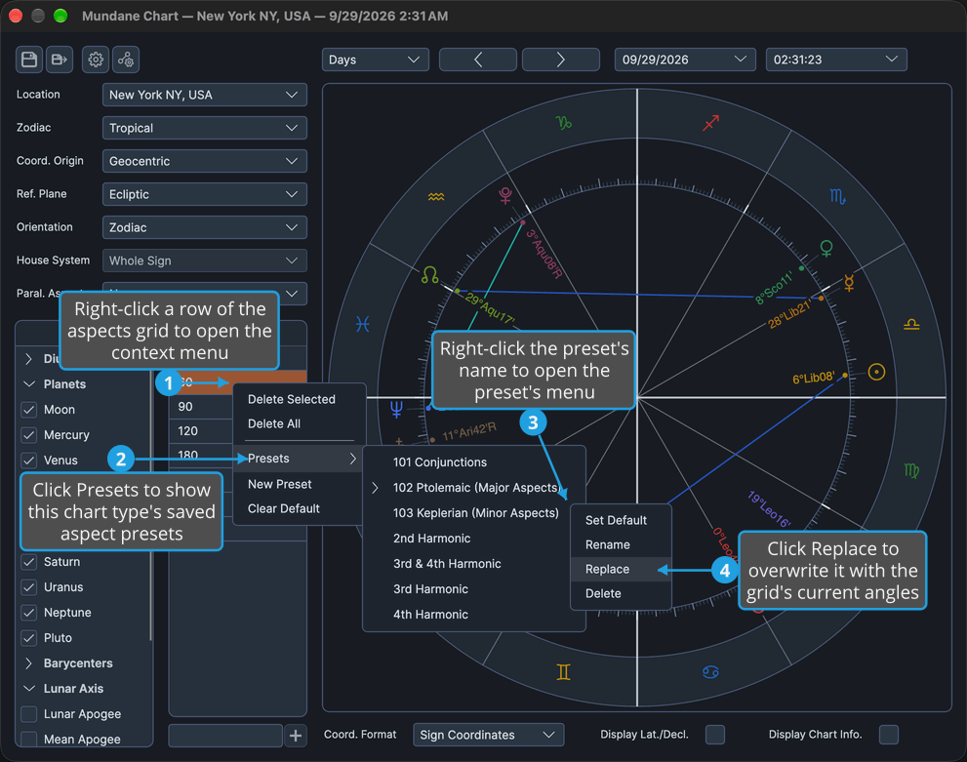Click the Virgo glyph on the chart
Screen dimensions: 967x762
911,471
